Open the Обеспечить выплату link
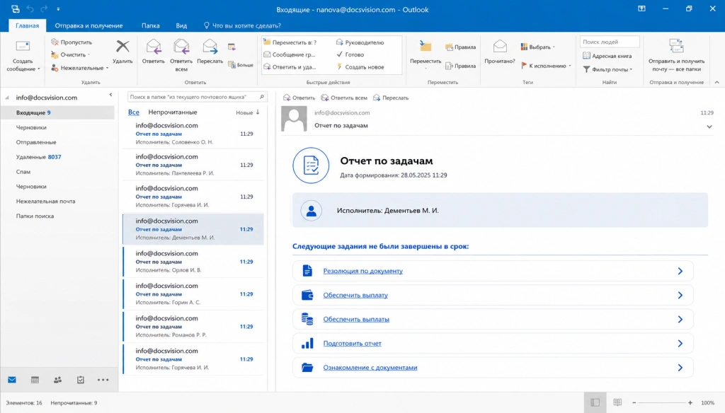This screenshot has width=725, height=413. click(355, 295)
